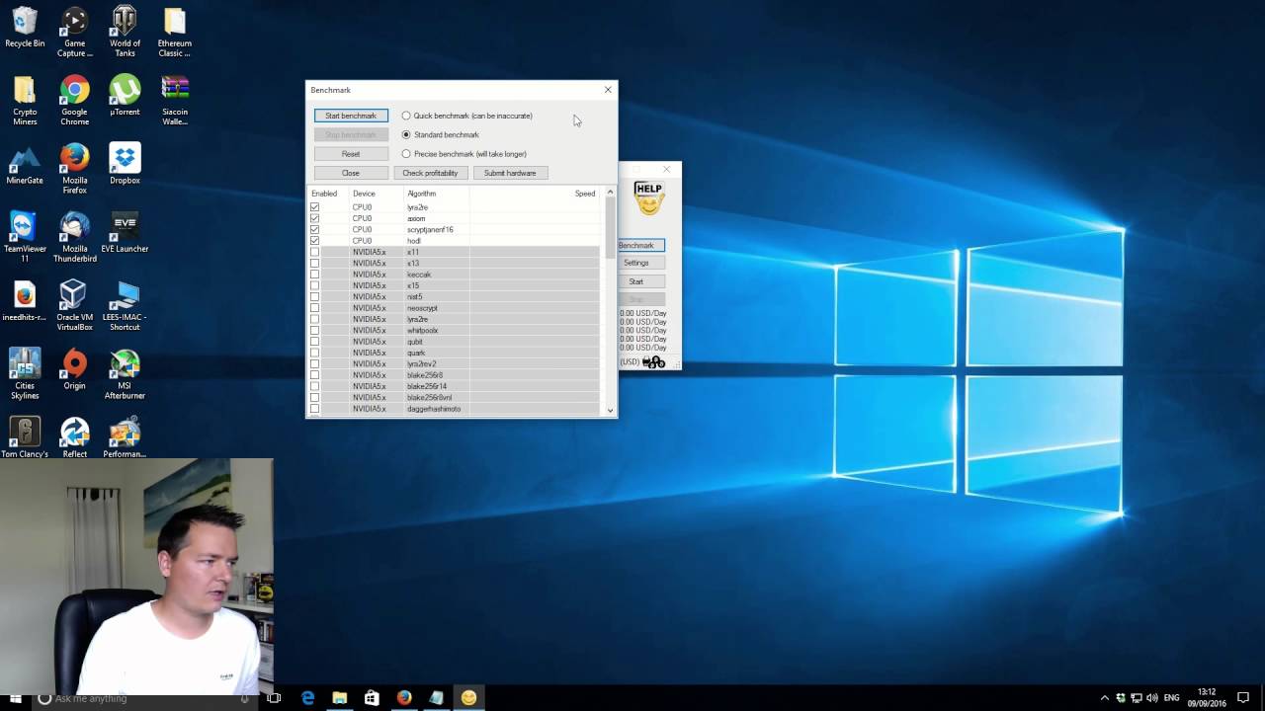Launch TeamViewer 11 shortcut
Screen dimensions: 1265x711
[25, 237]
